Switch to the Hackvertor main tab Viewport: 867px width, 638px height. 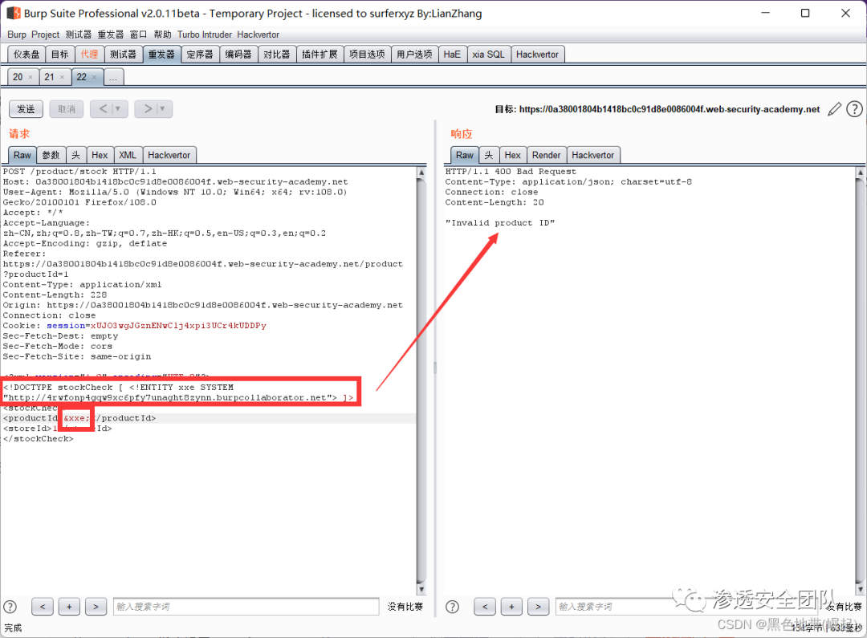[x=537, y=55]
